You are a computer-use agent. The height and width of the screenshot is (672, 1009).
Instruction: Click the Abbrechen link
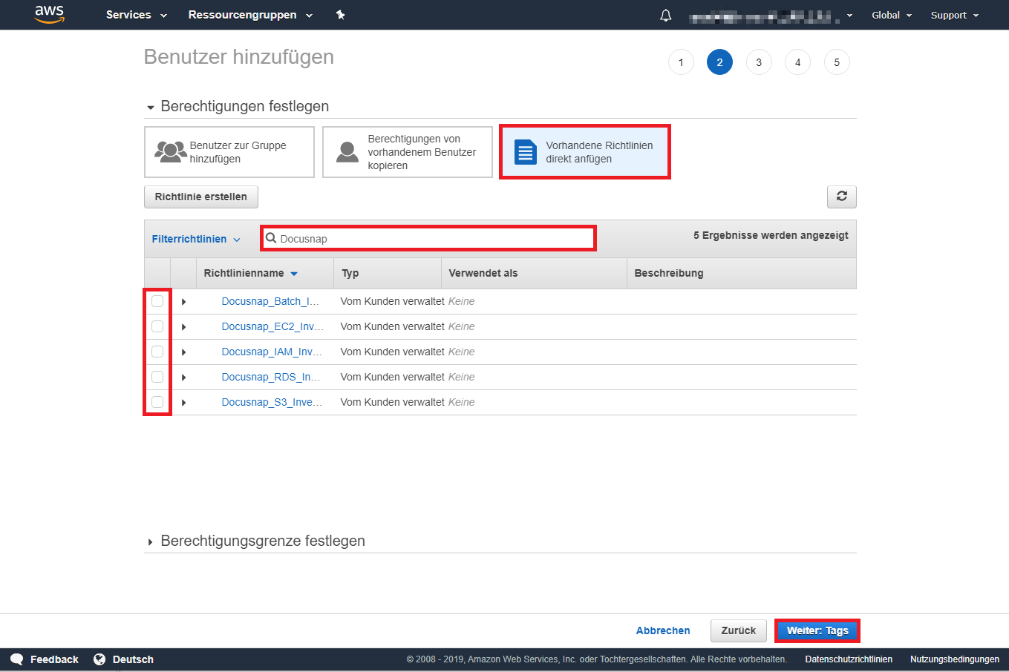point(663,630)
